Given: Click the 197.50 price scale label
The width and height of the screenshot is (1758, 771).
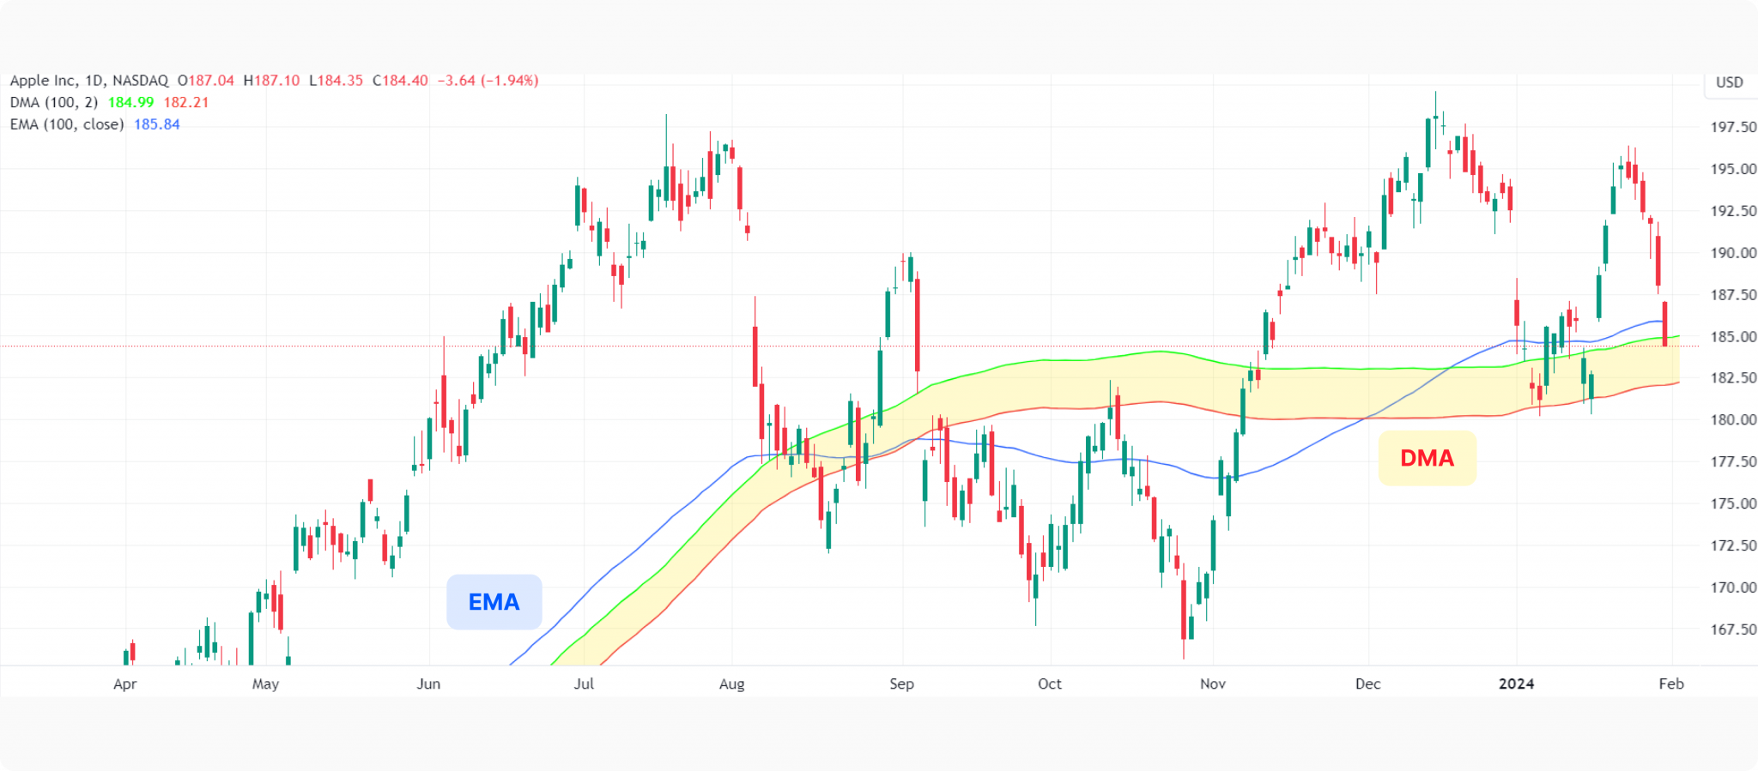Looking at the screenshot, I should click(1733, 127).
